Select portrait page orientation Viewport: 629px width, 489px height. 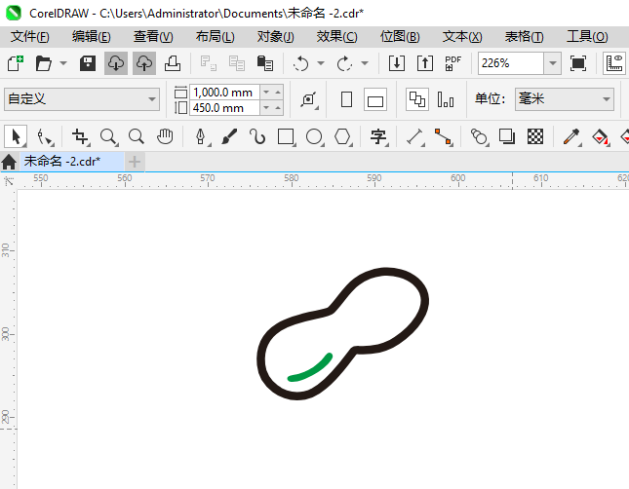coord(346,99)
